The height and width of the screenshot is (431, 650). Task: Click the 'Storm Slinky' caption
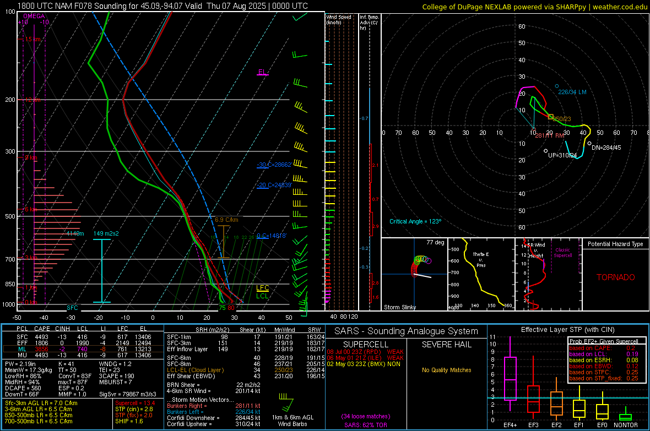[x=399, y=307]
